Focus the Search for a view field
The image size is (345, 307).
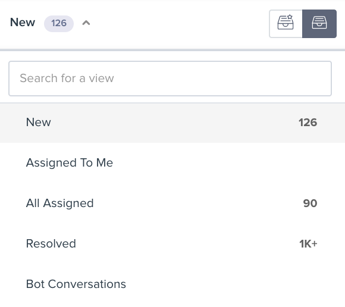click(170, 79)
